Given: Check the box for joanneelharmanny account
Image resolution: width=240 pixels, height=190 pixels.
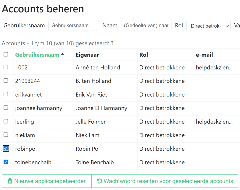Looking at the screenshot, I should [6, 108].
